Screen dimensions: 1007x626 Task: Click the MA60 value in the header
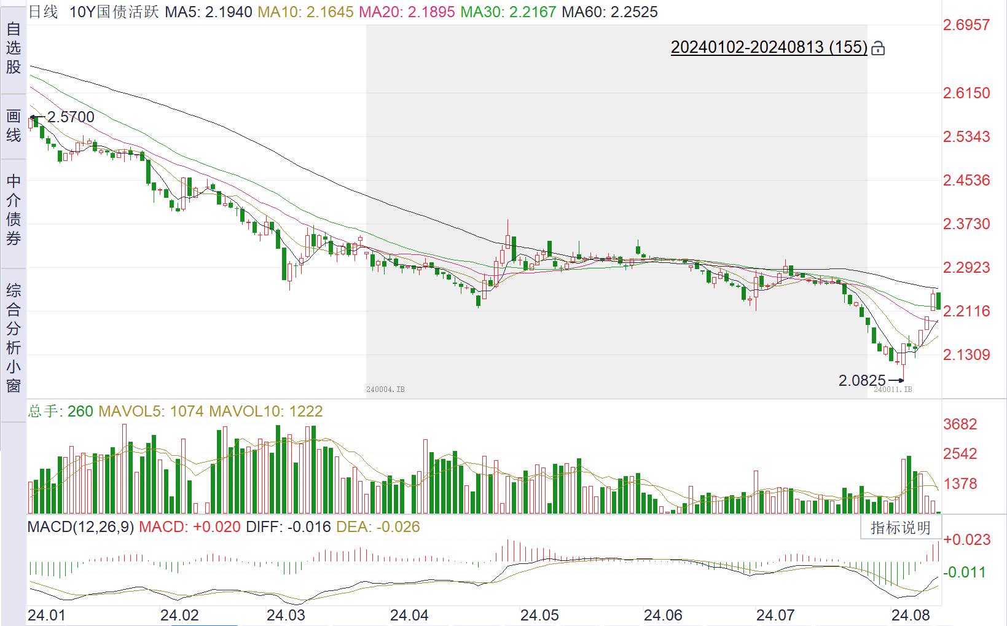pyautogui.click(x=609, y=12)
